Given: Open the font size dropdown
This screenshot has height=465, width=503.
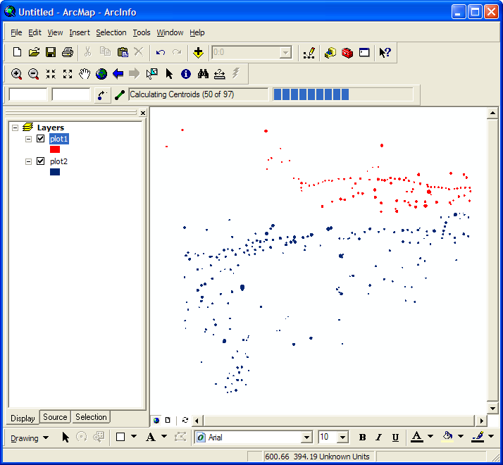Looking at the screenshot, I should [x=342, y=438].
